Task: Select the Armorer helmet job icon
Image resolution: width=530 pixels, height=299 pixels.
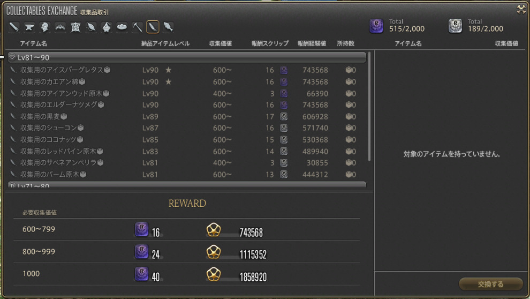Action: click(x=44, y=27)
